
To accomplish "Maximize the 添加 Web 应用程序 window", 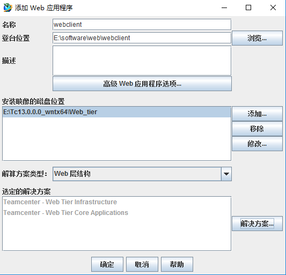I will (248, 8).
